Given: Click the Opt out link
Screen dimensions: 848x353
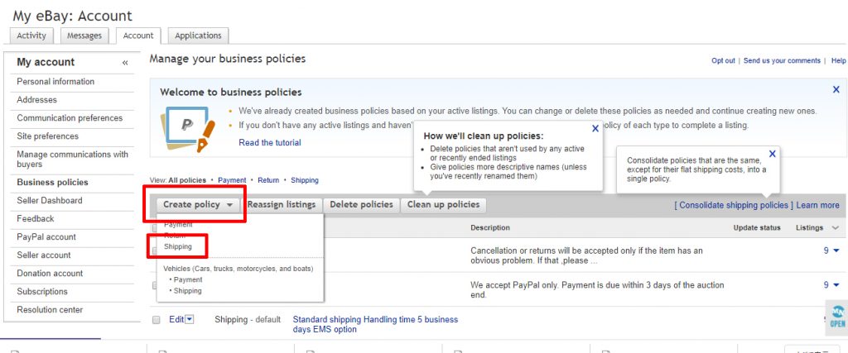Looking at the screenshot, I should click(x=723, y=61).
